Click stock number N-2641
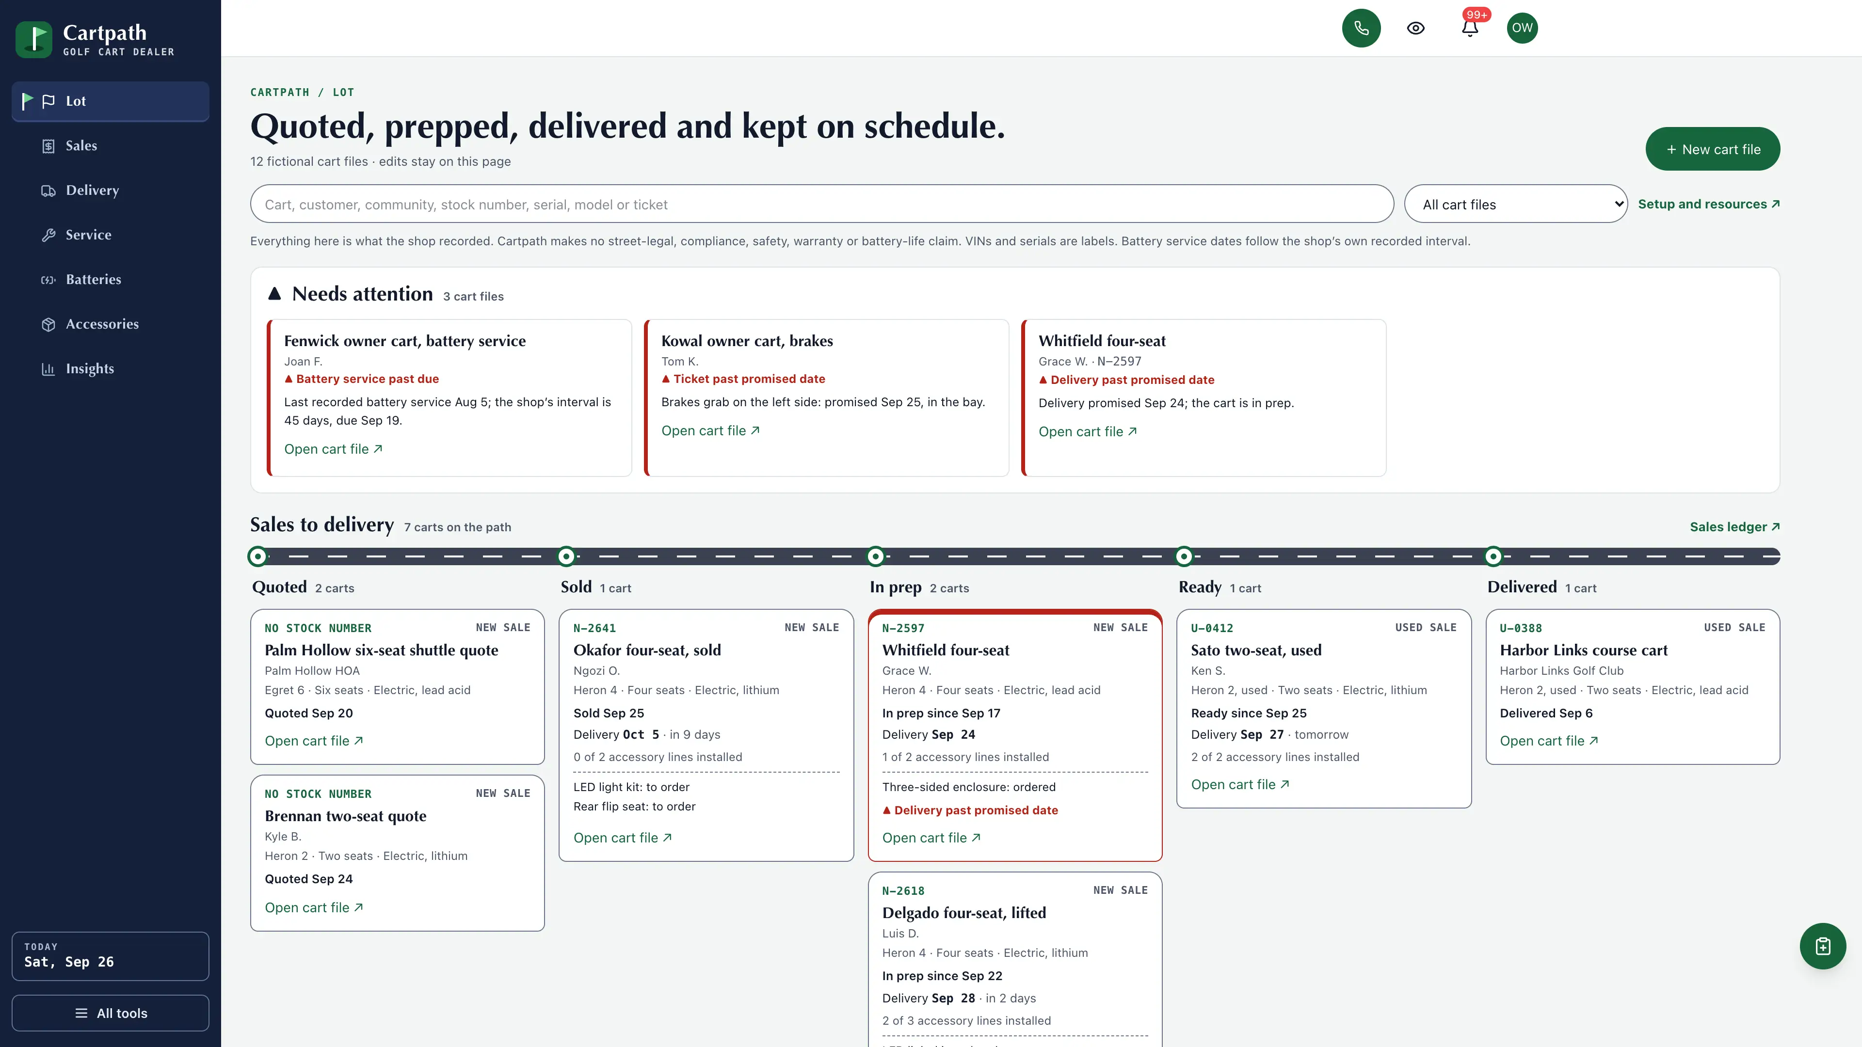This screenshot has height=1047, width=1862. click(x=594, y=628)
